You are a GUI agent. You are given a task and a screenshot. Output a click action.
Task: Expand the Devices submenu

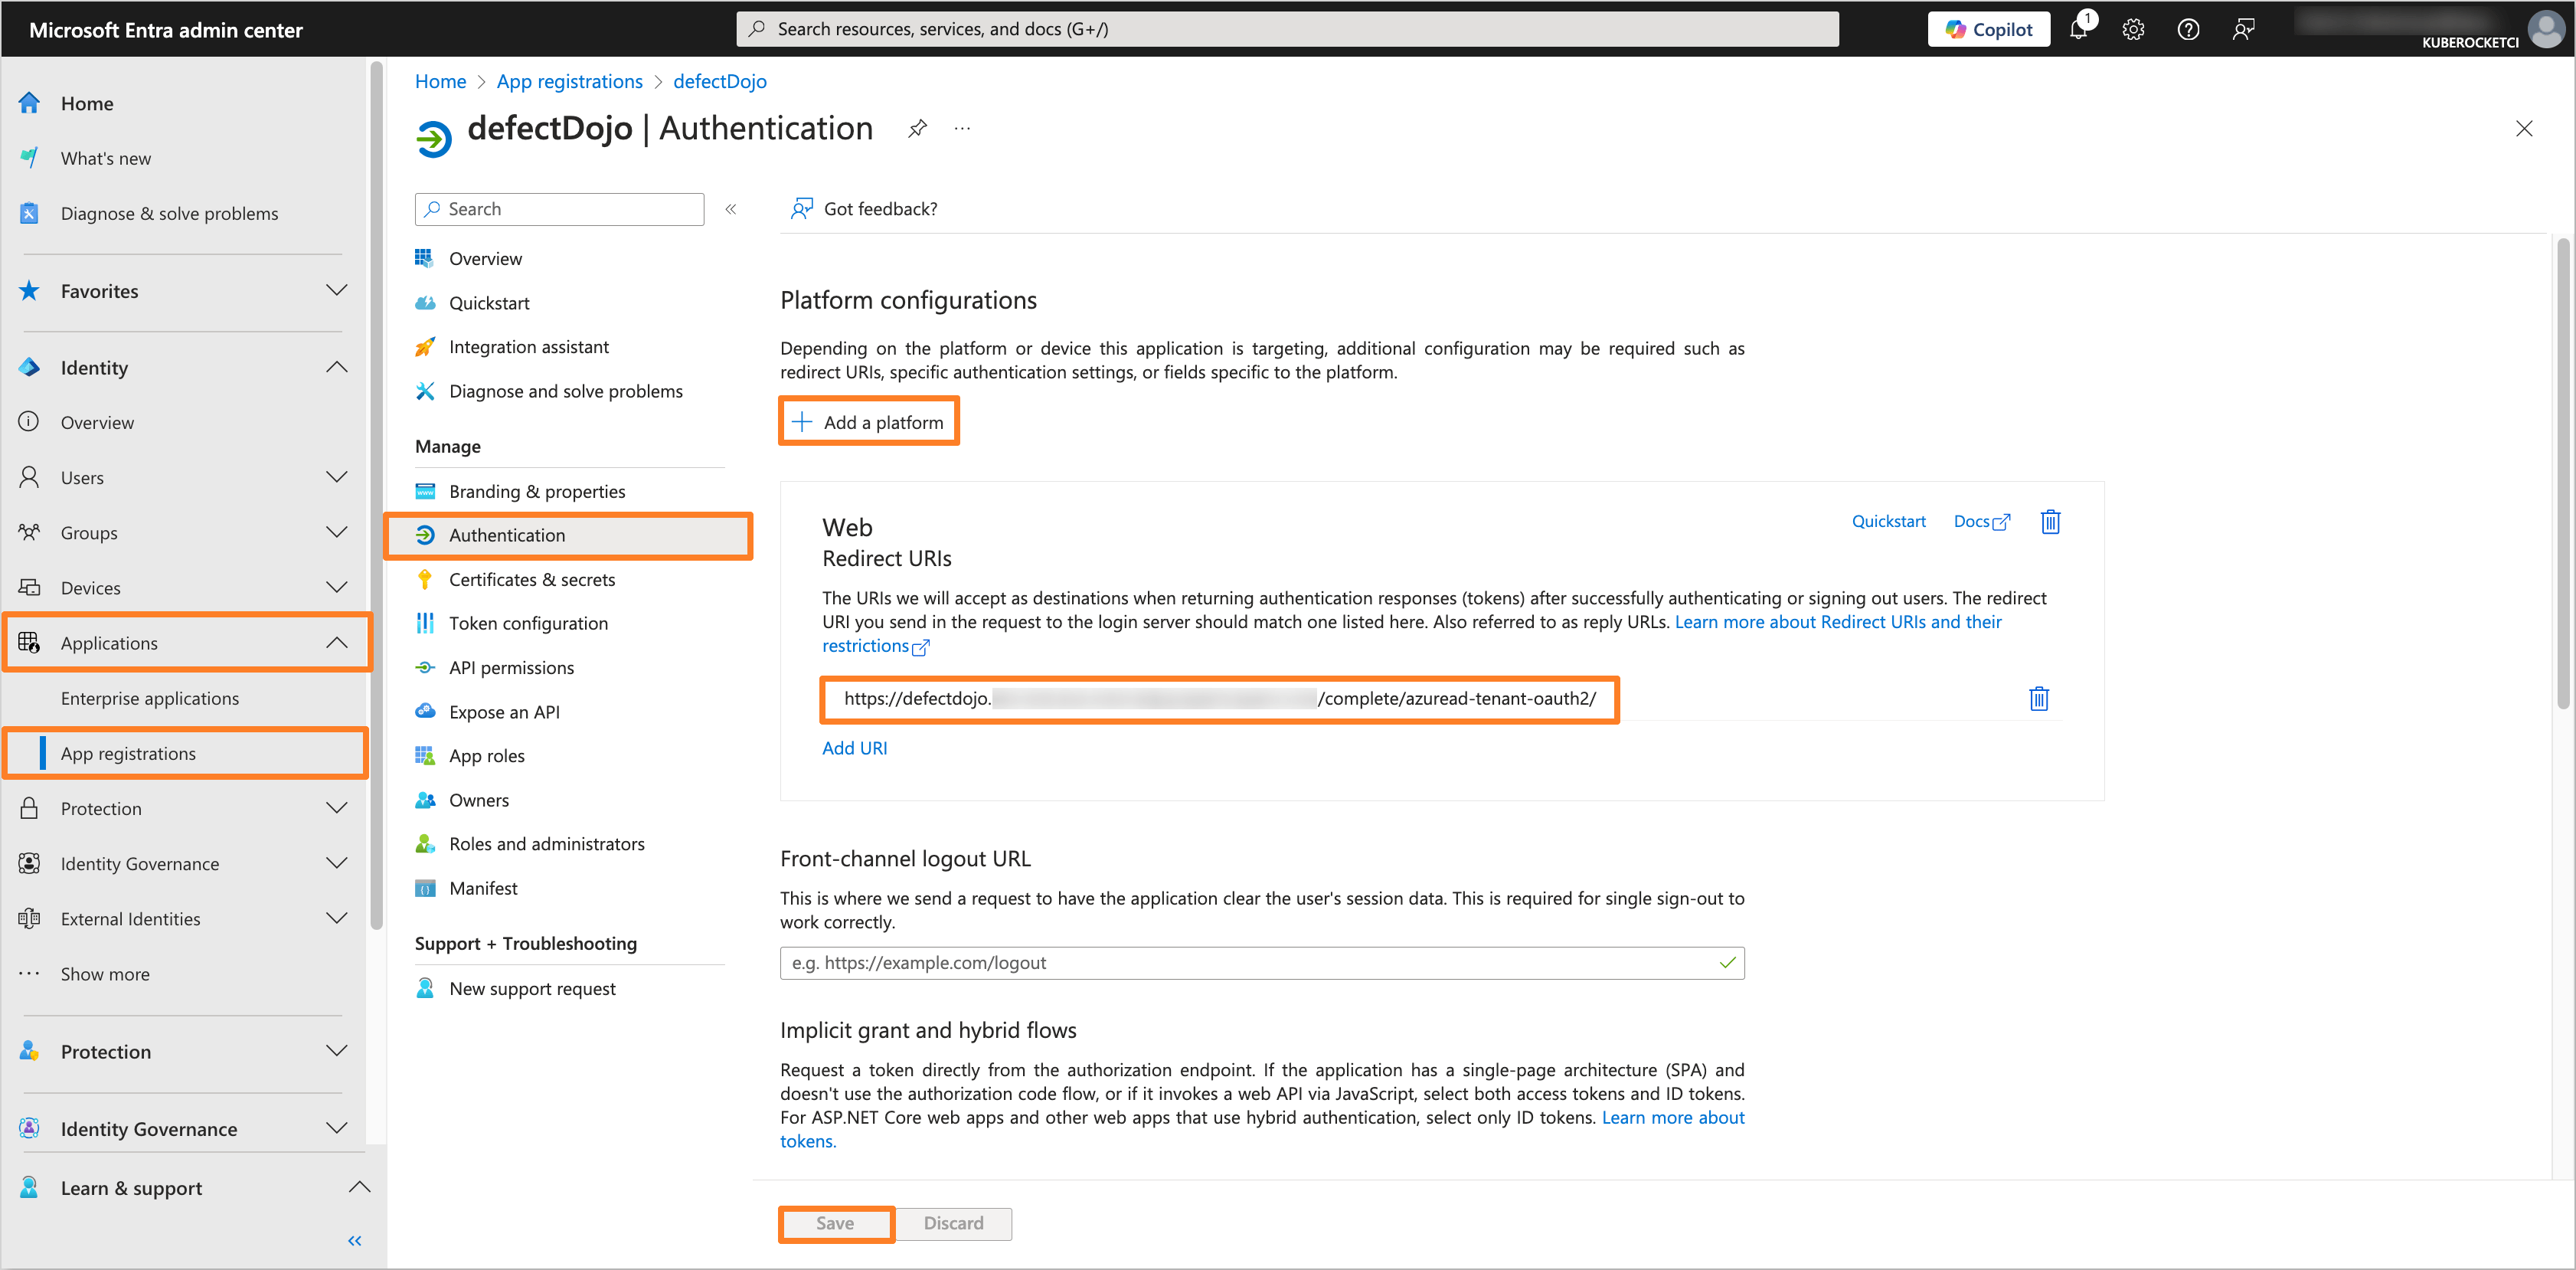pos(337,587)
